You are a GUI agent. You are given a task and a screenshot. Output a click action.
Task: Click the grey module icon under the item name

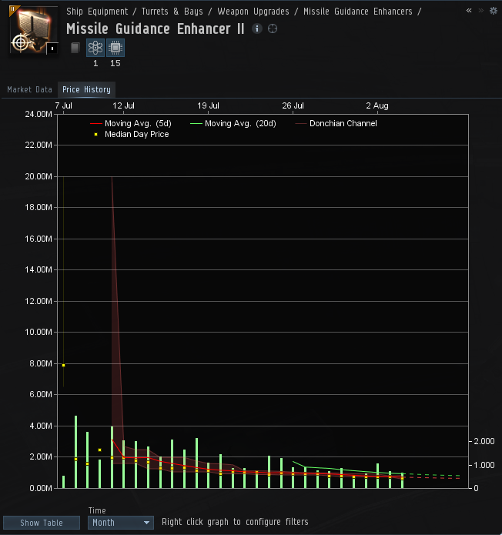(75, 48)
